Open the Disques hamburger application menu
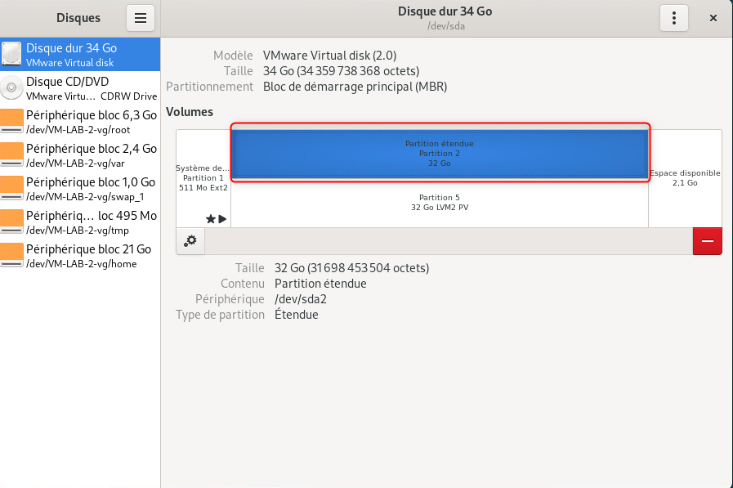This screenshot has width=733, height=488. pyautogui.click(x=140, y=18)
